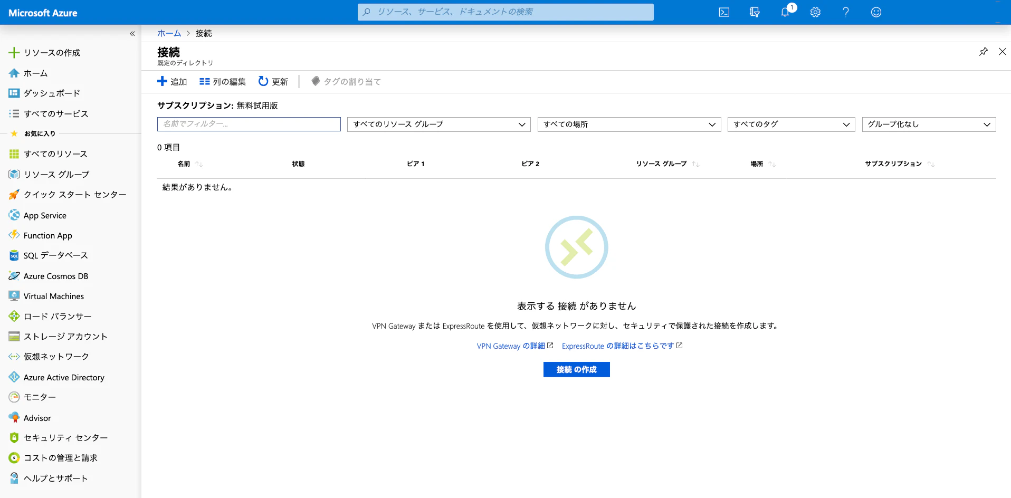This screenshot has width=1011, height=498.
Task: Expand the グループ化なし dropdown
Action: pyautogui.click(x=929, y=125)
